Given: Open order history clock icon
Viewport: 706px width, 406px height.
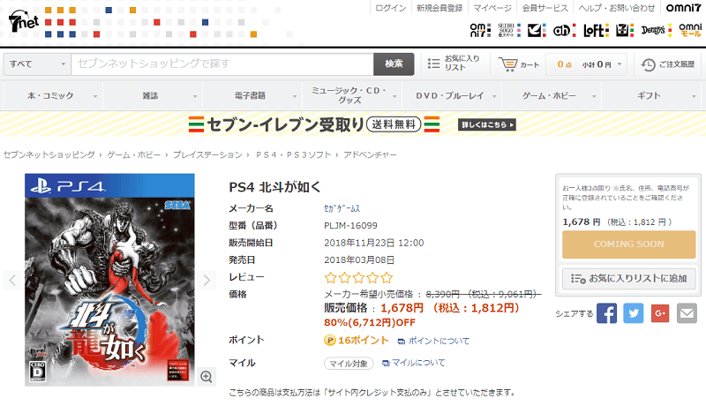Looking at the screenshot, I should point(648,64).
